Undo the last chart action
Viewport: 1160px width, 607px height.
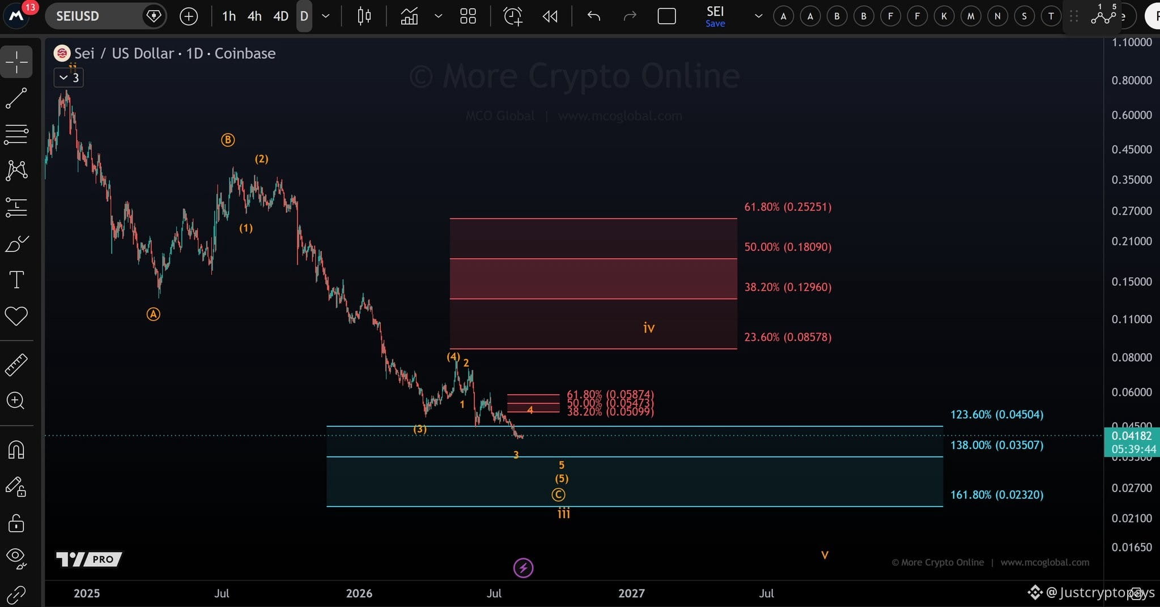tap(594, 16)
